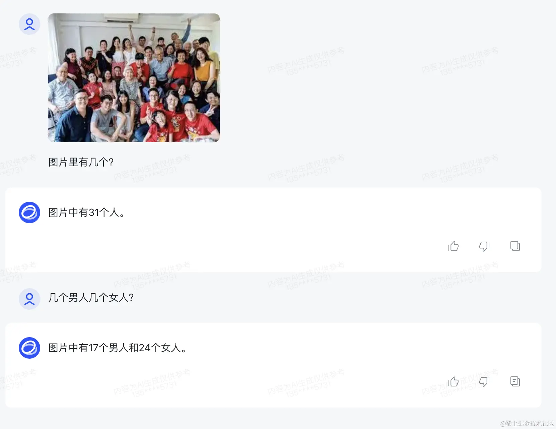This screenshot has height=429, width=556.
Task: Open the @稀土掘金技术社区 watermark link
Action: coord(527,423)
